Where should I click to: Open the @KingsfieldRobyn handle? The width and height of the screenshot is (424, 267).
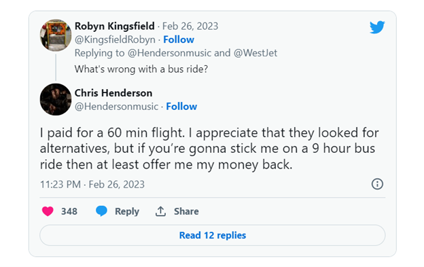(x=115, y=39)
